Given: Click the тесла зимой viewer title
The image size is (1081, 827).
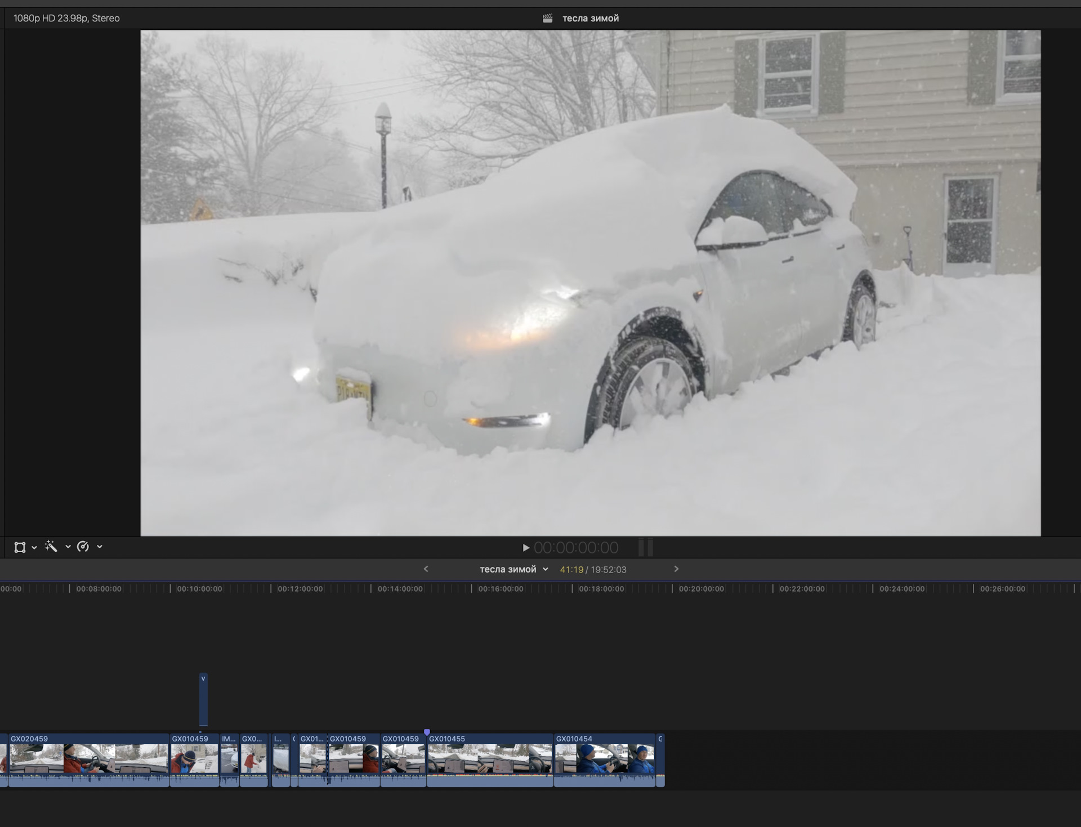Looking at the screenshot, I should point(590,19).
